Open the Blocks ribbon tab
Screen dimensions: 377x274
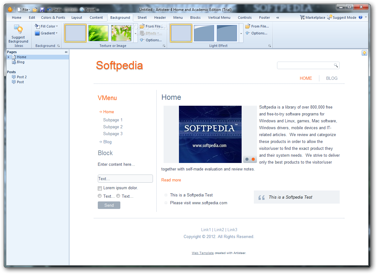[x=195, y=18]
